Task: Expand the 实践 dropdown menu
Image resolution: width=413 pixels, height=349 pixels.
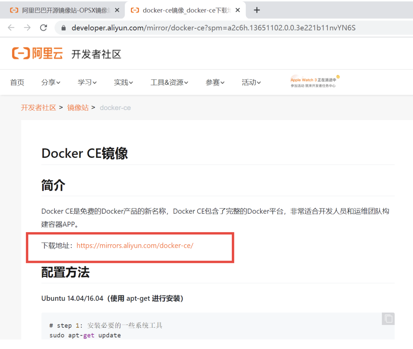Action: 124,82
